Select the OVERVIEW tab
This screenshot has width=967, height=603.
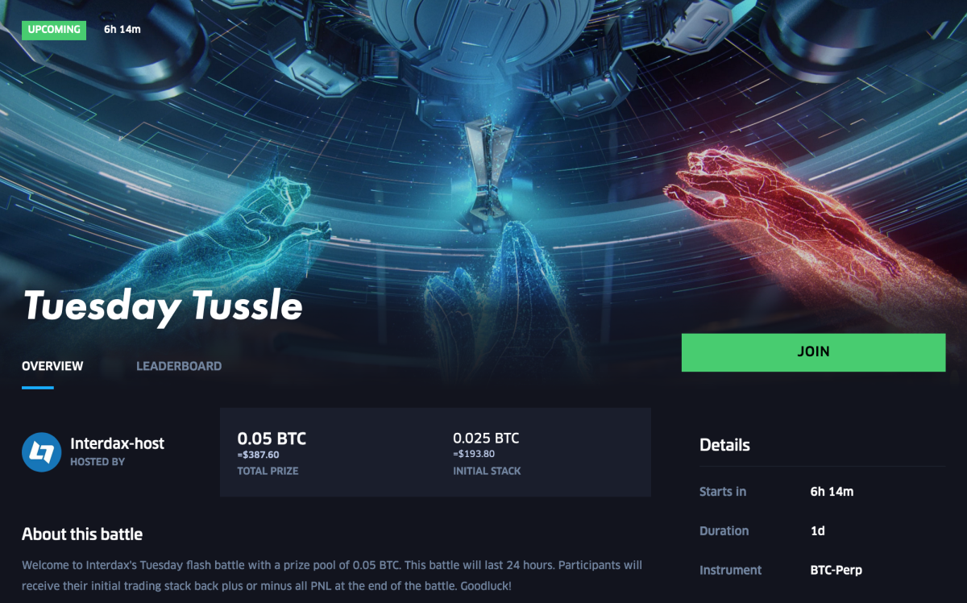52,366
